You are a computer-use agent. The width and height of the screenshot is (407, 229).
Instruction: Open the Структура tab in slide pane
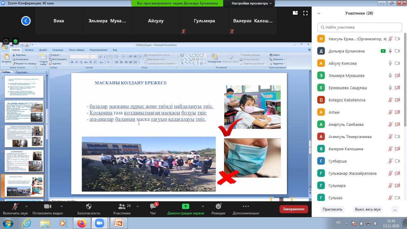tap(22, 72)
